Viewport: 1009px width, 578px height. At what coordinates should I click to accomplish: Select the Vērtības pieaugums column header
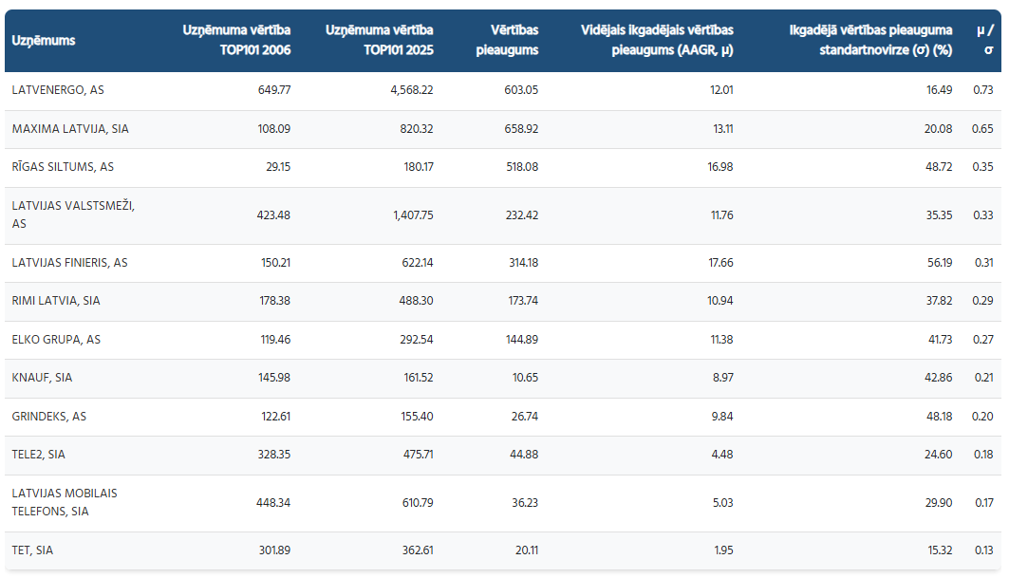[x=507, y=41]
